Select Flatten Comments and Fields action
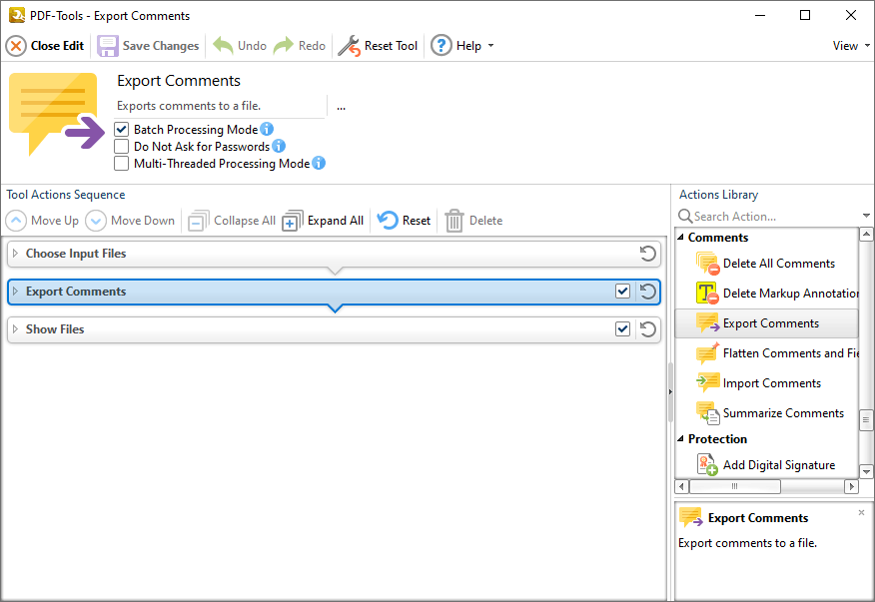Screen dimensions: 875x602 tap(766, 353)
